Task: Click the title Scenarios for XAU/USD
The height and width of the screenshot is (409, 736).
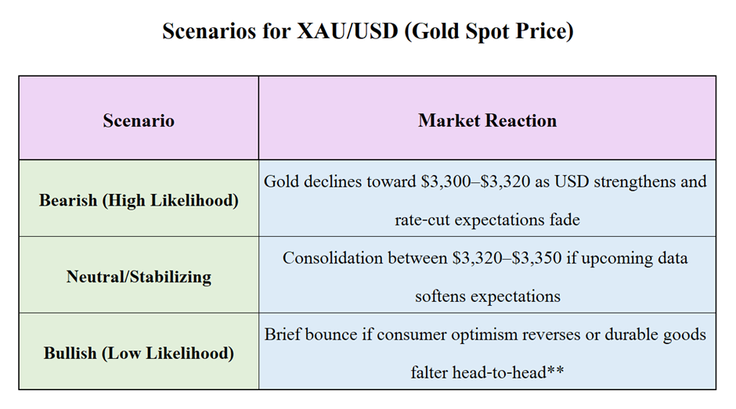Action: (367, 31)
